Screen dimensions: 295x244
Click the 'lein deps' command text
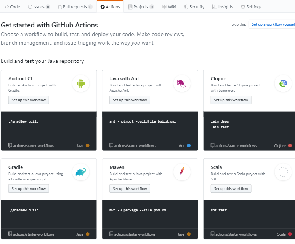[x=220, y=121]
